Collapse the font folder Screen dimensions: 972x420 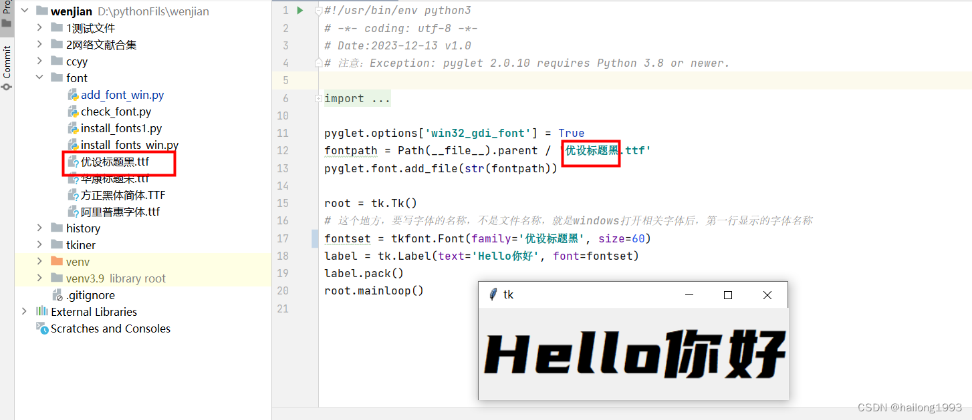click(39, 77)
